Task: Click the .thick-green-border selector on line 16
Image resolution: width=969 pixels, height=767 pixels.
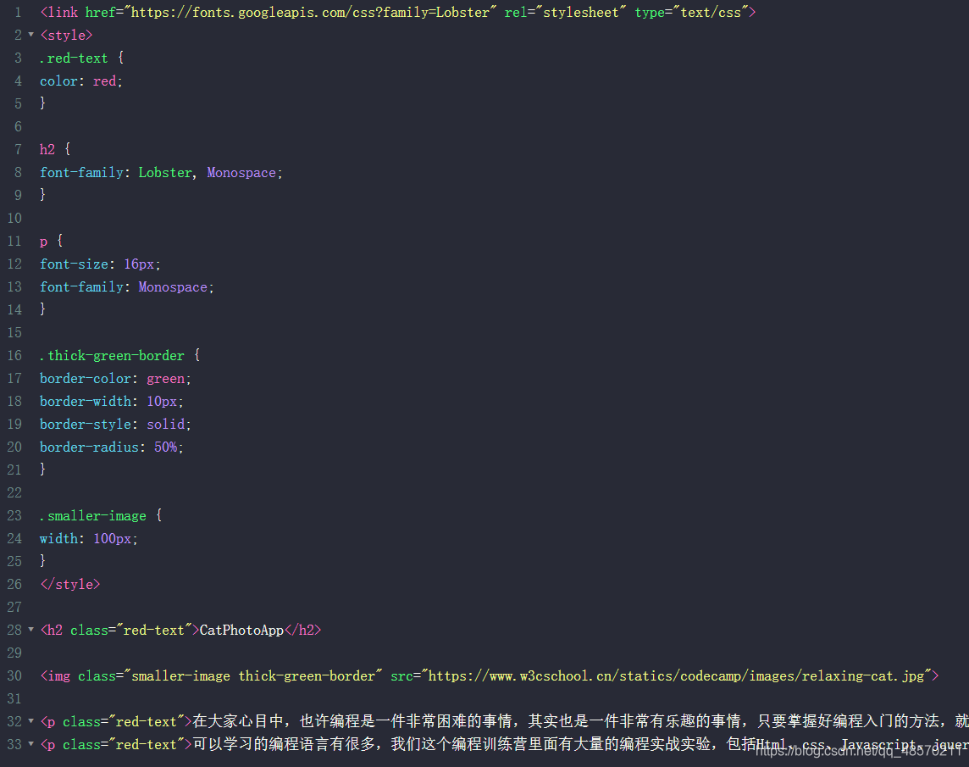Action: (112, 356)
